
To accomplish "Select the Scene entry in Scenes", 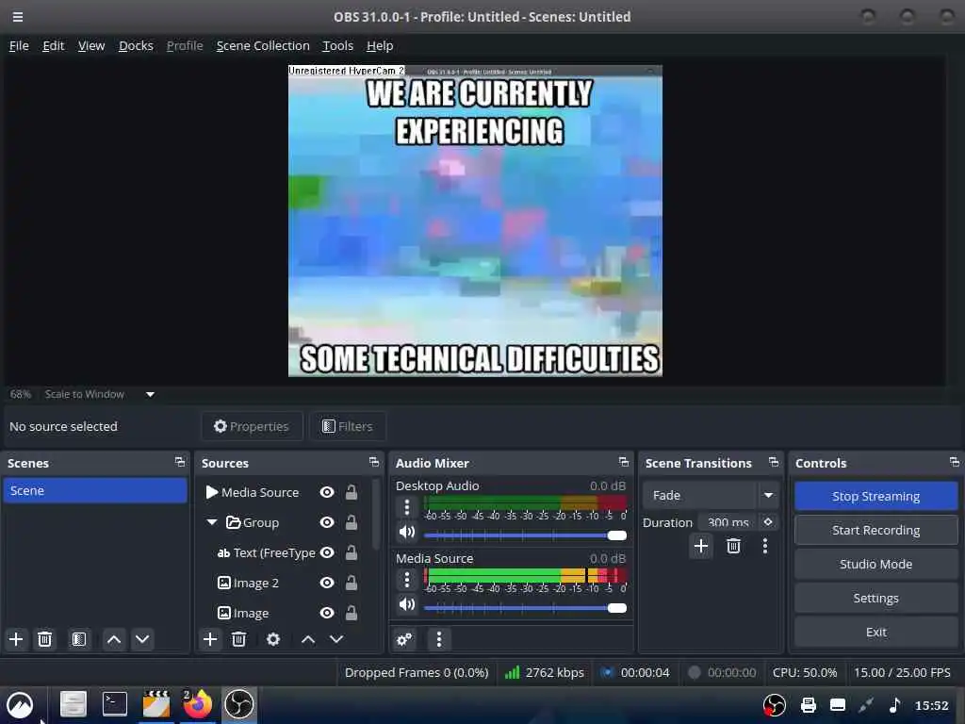I will [x=95, y=490].
